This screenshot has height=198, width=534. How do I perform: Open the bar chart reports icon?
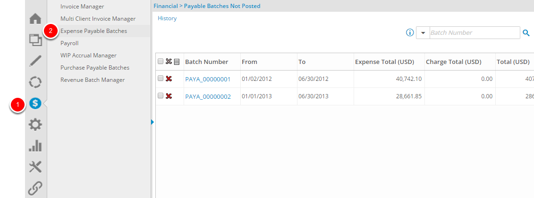tap(35, 146)
